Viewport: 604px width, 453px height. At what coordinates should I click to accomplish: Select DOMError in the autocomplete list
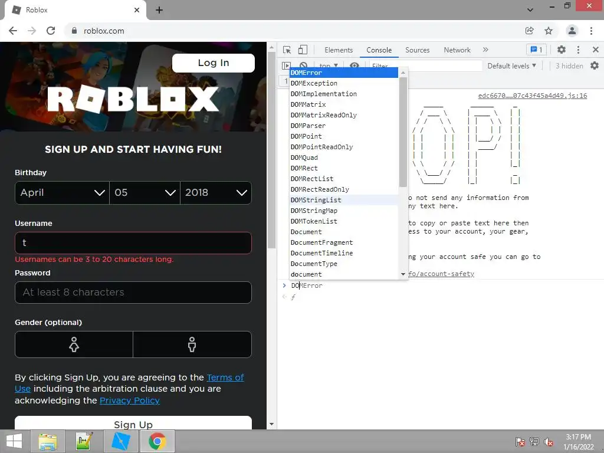pyautogui.click(x=344, y=73)
